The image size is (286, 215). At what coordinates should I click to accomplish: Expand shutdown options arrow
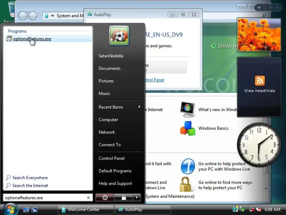click(x=137, y=197)
